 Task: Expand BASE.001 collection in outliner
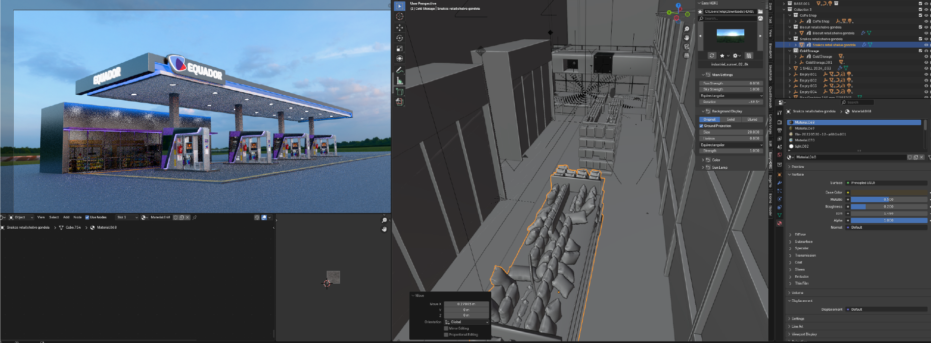pyautogui.click(x=784, y=3)
